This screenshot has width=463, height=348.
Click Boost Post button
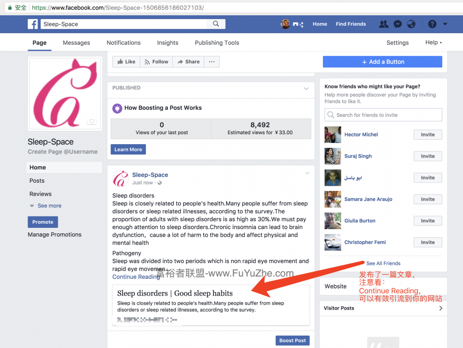coord(293,340)
